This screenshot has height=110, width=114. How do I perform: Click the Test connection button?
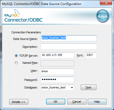coord(89,87)
